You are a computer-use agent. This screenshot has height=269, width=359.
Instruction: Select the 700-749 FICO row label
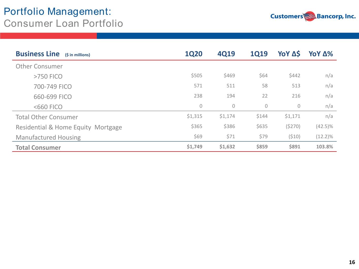pos(53,86)
